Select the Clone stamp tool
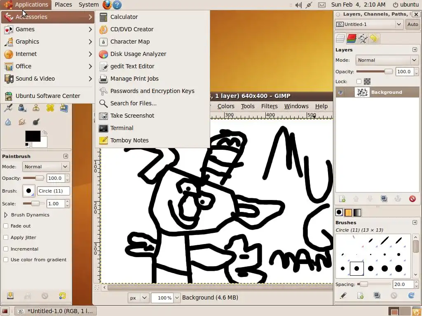Screen dimensions: 422x316 (x=36, y=108)
